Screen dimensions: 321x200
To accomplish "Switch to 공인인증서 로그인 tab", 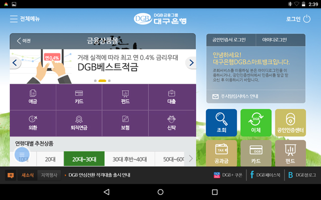I will click(x=231, y=40).
